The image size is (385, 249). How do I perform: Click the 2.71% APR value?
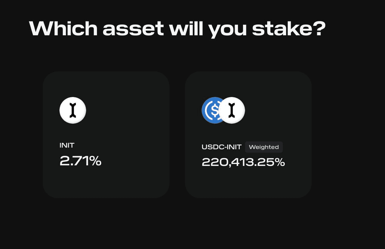pos(80,161)
